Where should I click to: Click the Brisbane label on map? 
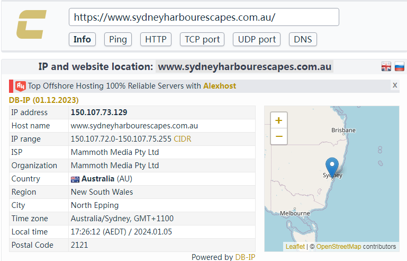tap(343, 130)
